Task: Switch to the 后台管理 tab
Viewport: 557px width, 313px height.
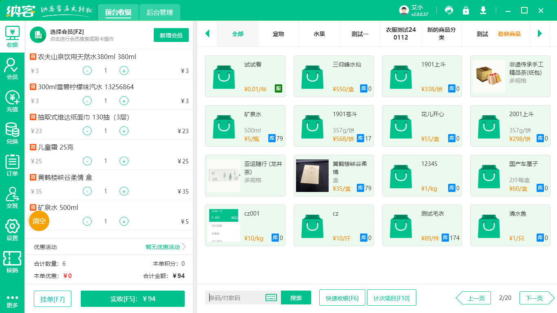Action: pos(159,12)
